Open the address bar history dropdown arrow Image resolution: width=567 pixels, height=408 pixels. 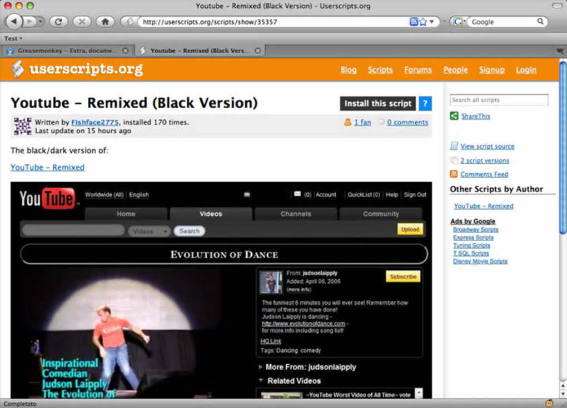pos(431,22)
